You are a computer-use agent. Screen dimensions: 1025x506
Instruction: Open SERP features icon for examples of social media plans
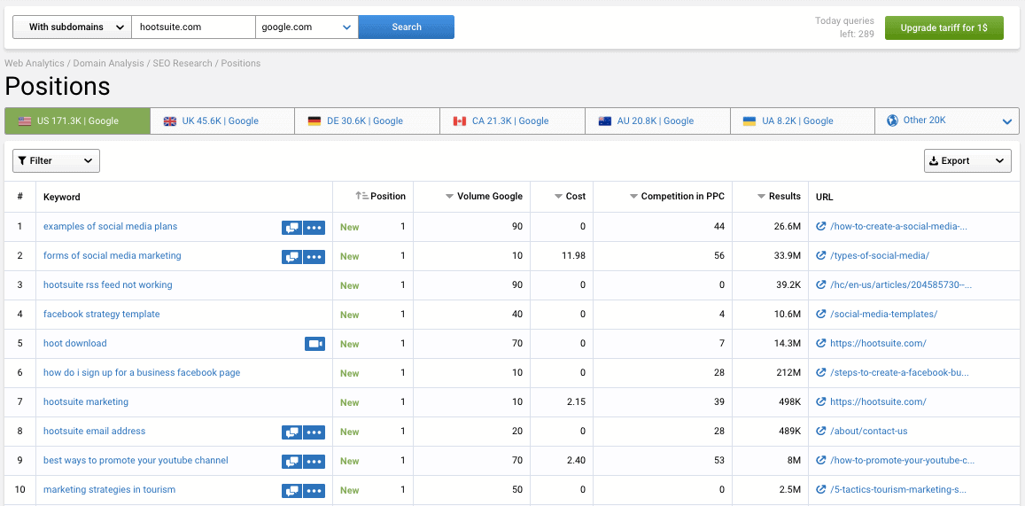pos(291,227)
